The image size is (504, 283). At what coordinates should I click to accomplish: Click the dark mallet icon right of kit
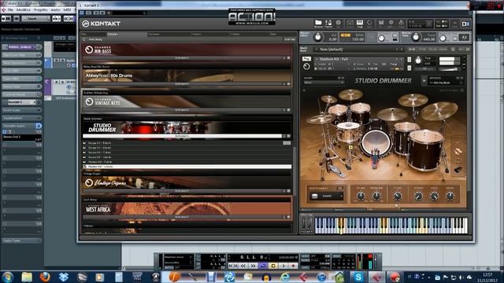click(x=458, y=169)
